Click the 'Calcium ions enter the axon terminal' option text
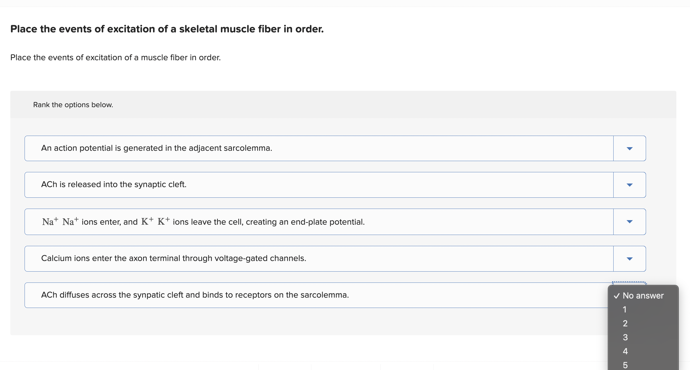Viewport: 690px width, 370px height. coord(174,258)
